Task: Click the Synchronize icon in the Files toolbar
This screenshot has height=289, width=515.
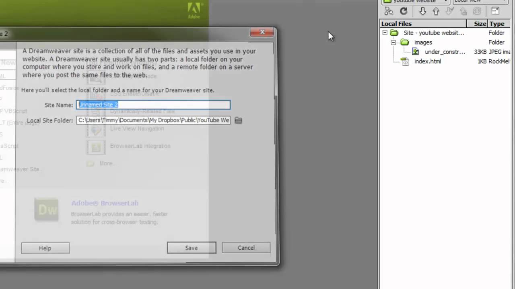Action: 477,12
